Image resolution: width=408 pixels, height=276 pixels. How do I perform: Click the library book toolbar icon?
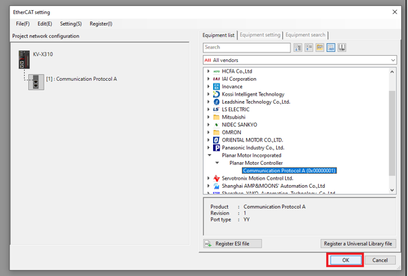[x=341, y=47]
